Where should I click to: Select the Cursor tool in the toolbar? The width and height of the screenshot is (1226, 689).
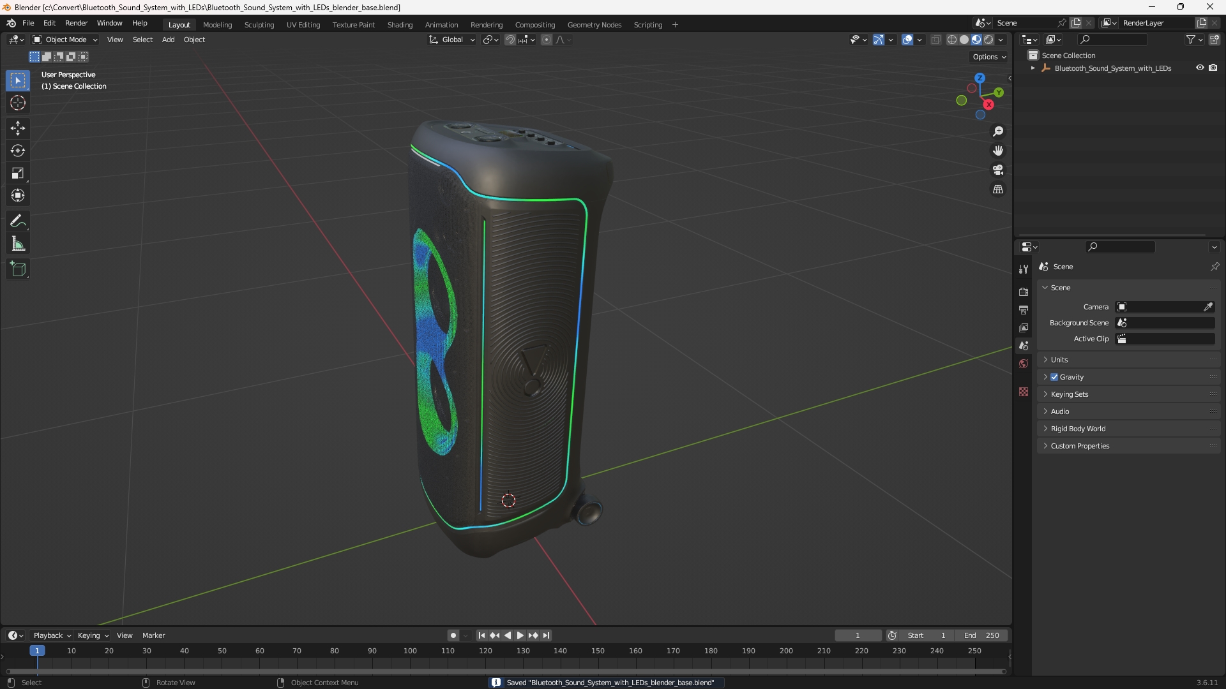18,103
